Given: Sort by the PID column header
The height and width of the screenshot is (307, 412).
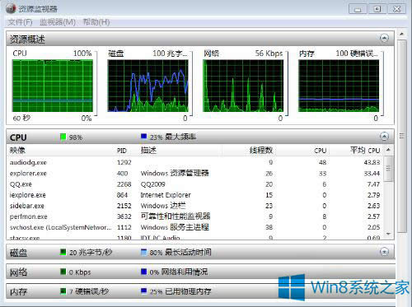Looking at the screenshot, I should tap(122, 151).
